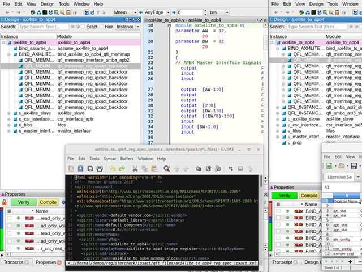Image resolution: width=362 pixels, height=272 pixels.
Task: Switch to the Transcript tab at bottom left
Action: 14,262
